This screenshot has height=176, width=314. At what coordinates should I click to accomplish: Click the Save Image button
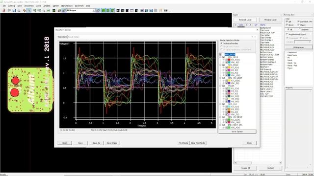pyautogui.click(x=112, y=143)
